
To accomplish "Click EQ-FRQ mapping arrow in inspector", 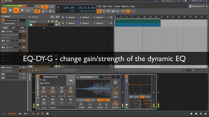I will [3, 32].
